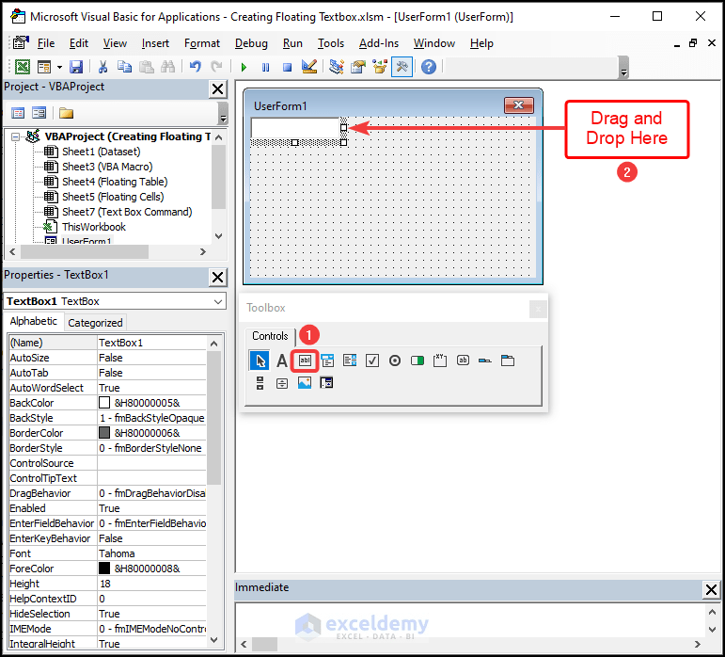
Task: Save the workbook with the floppy disk icon
Action: coord(76,67)
